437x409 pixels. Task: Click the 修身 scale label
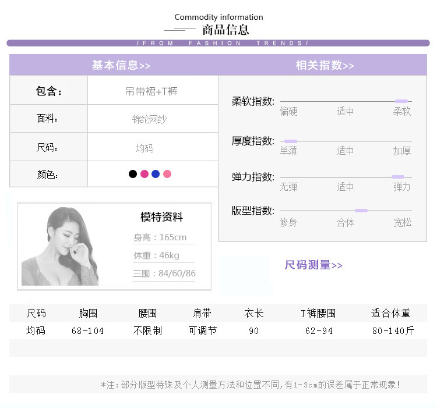pyautogui.click(x=288, y=222)
